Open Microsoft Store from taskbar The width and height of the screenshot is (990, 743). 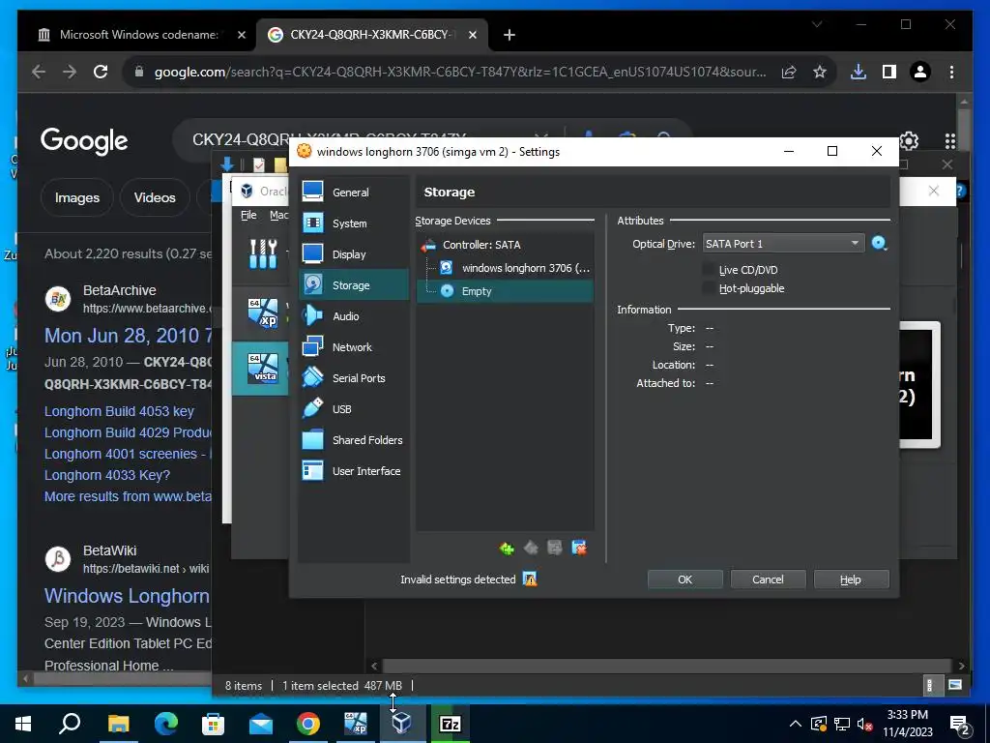tap(213, 724)
